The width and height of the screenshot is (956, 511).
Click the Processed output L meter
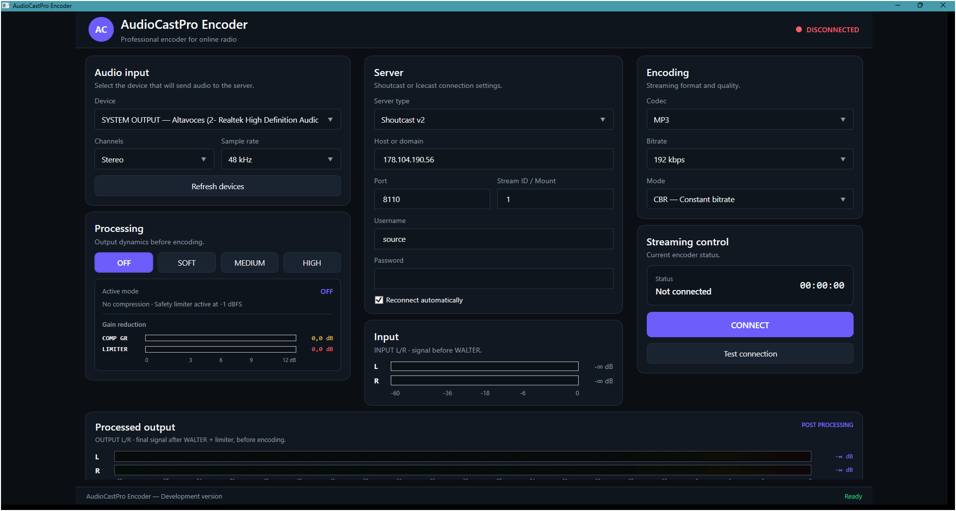click(x=463, y=456)
